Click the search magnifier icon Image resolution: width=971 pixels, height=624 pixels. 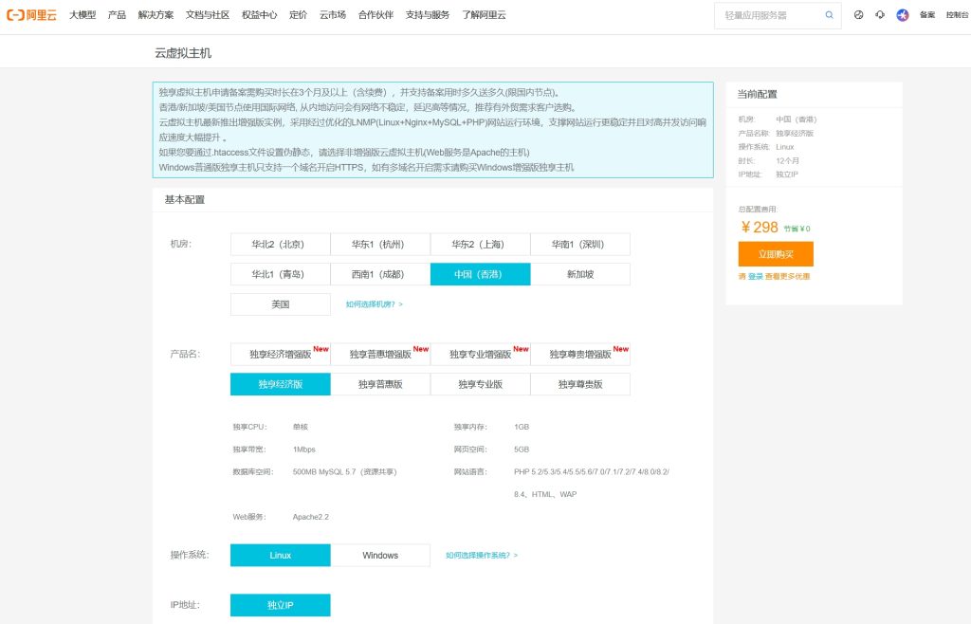pos(829,15)
